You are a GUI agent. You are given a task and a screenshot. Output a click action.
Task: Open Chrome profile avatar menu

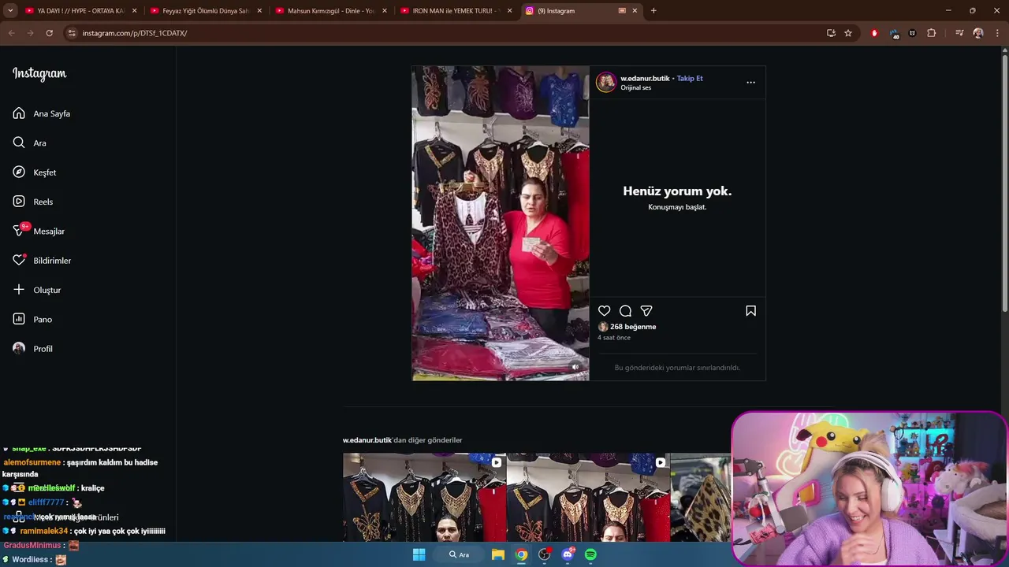pyautogui.click(x=978, y=33)
